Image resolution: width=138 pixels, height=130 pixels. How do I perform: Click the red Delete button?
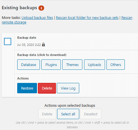point(47,88)
